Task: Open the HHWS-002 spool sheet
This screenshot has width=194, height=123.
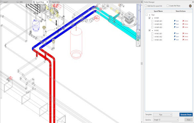Action: pos(176,37)
